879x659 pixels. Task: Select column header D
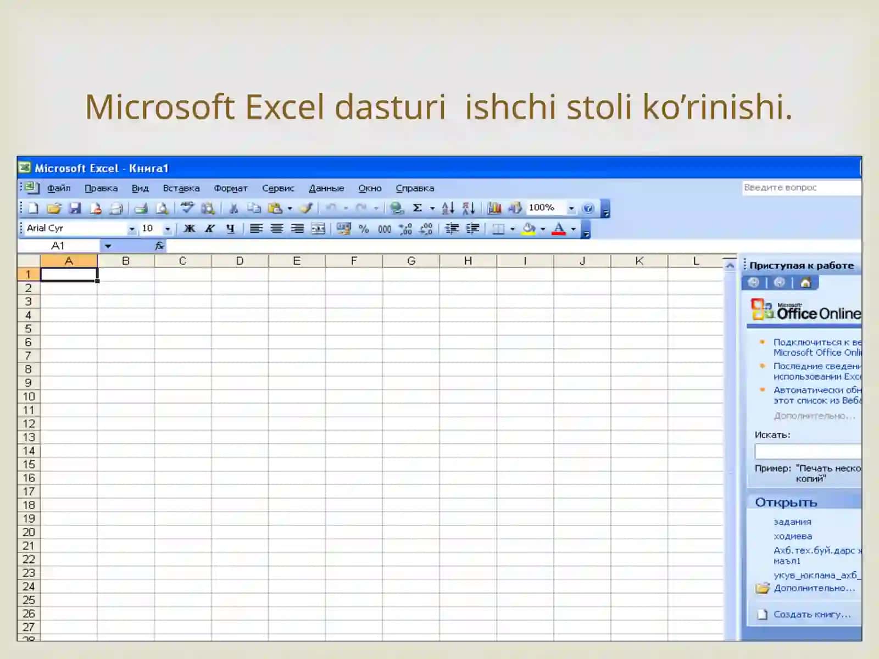pyautogui.click(x=240, y=261)
